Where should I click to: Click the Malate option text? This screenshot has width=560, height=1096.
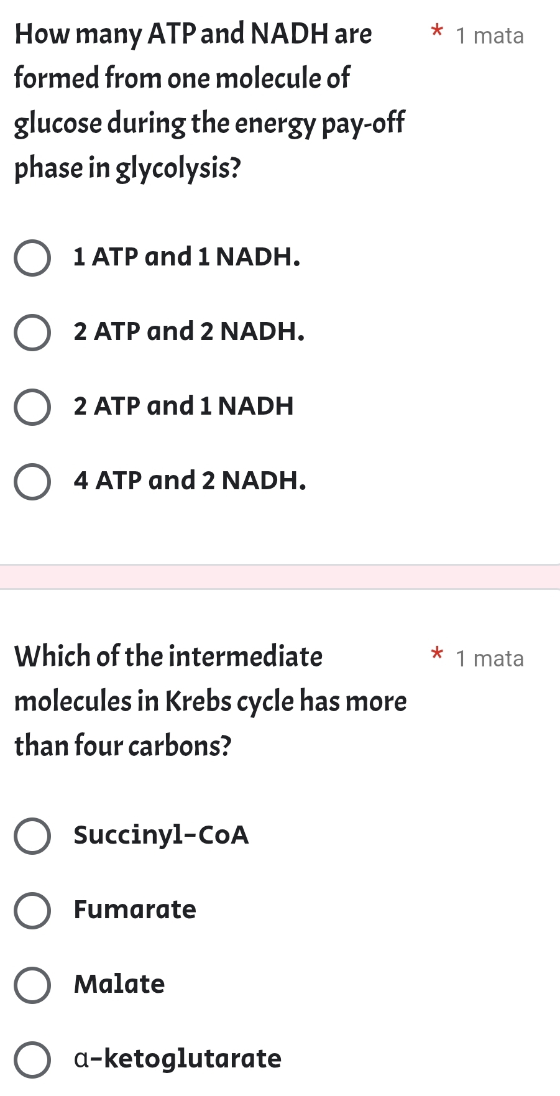coord(118,984)
